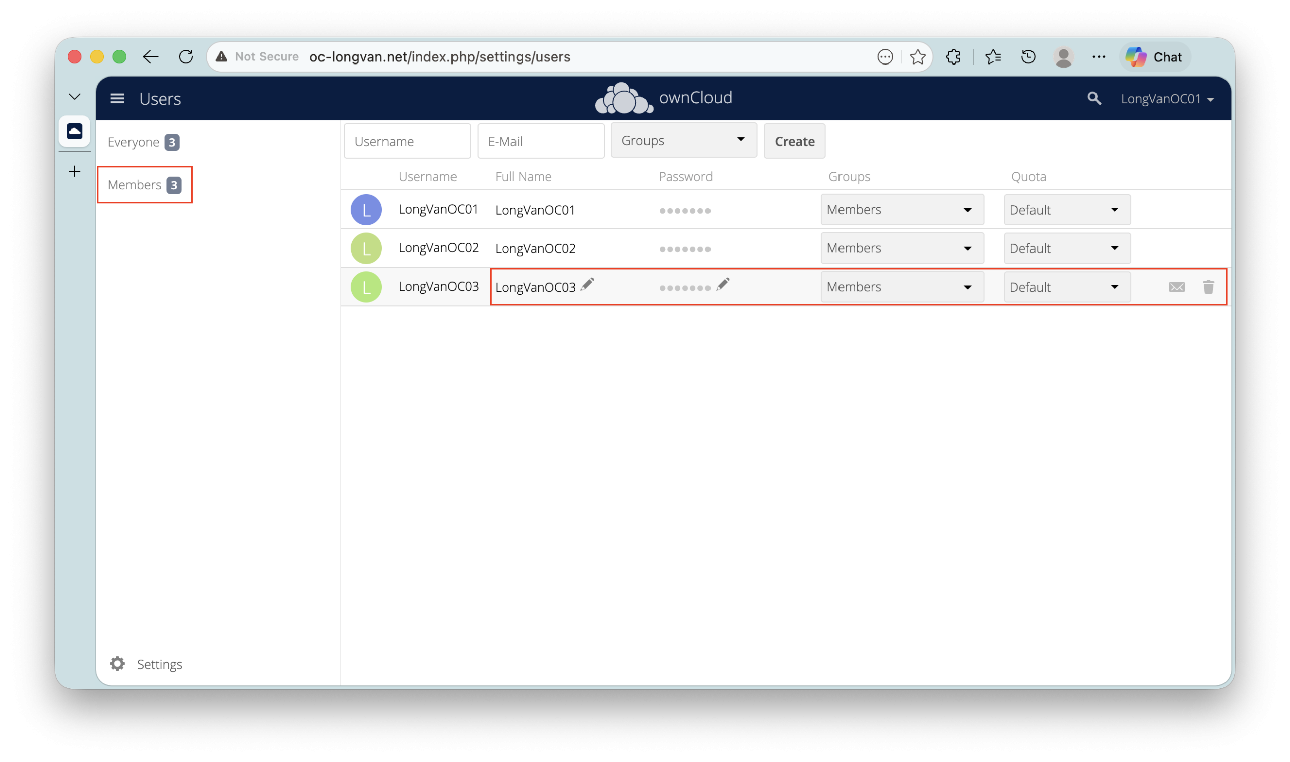Click the pencil icon to edit LongVanOC03 password

[723, 284]
